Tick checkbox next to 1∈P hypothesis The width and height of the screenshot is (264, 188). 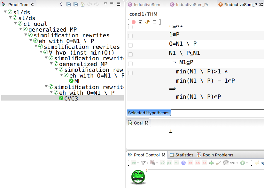pyautogui.click(x=130, y=36)
